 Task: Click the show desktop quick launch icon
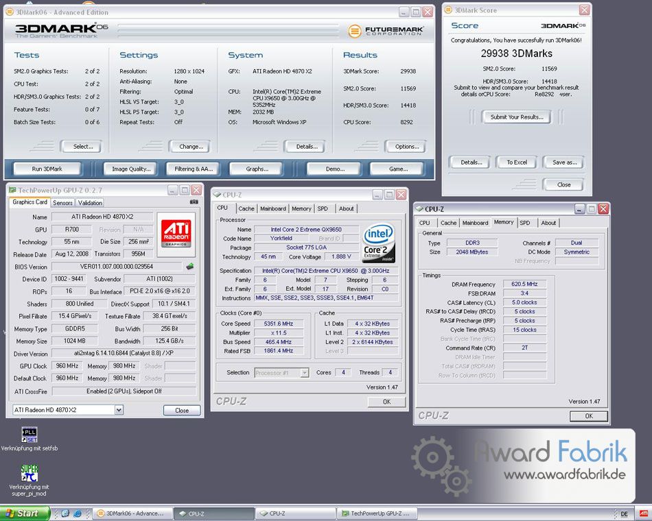[65, 513]
